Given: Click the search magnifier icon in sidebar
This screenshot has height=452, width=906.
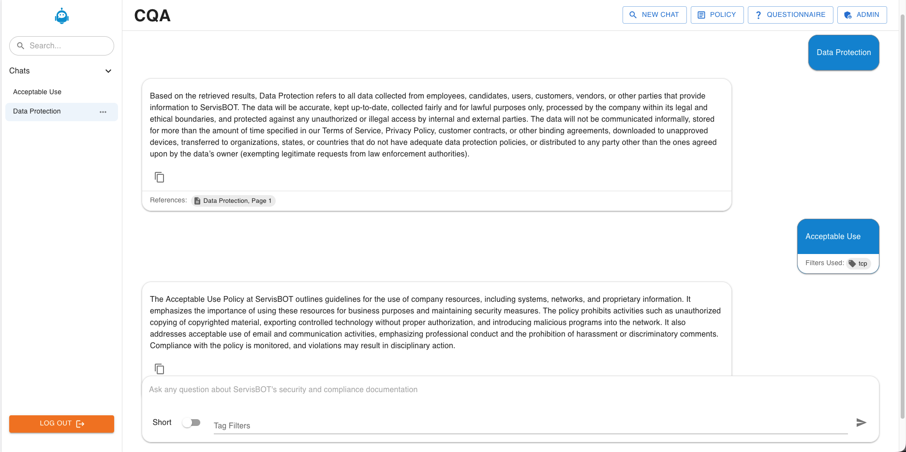Looking at the screenshot, I should [21, 46].
